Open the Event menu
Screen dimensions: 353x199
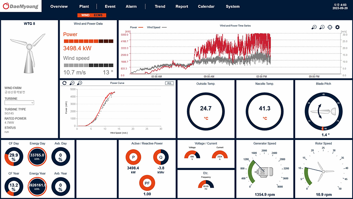pos(110,6)
